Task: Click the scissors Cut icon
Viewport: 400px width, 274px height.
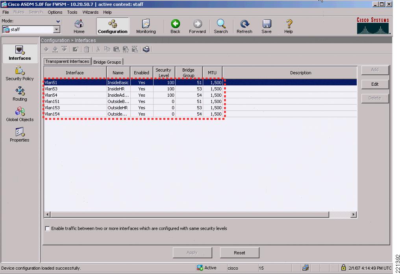Action: click(98, 49)
